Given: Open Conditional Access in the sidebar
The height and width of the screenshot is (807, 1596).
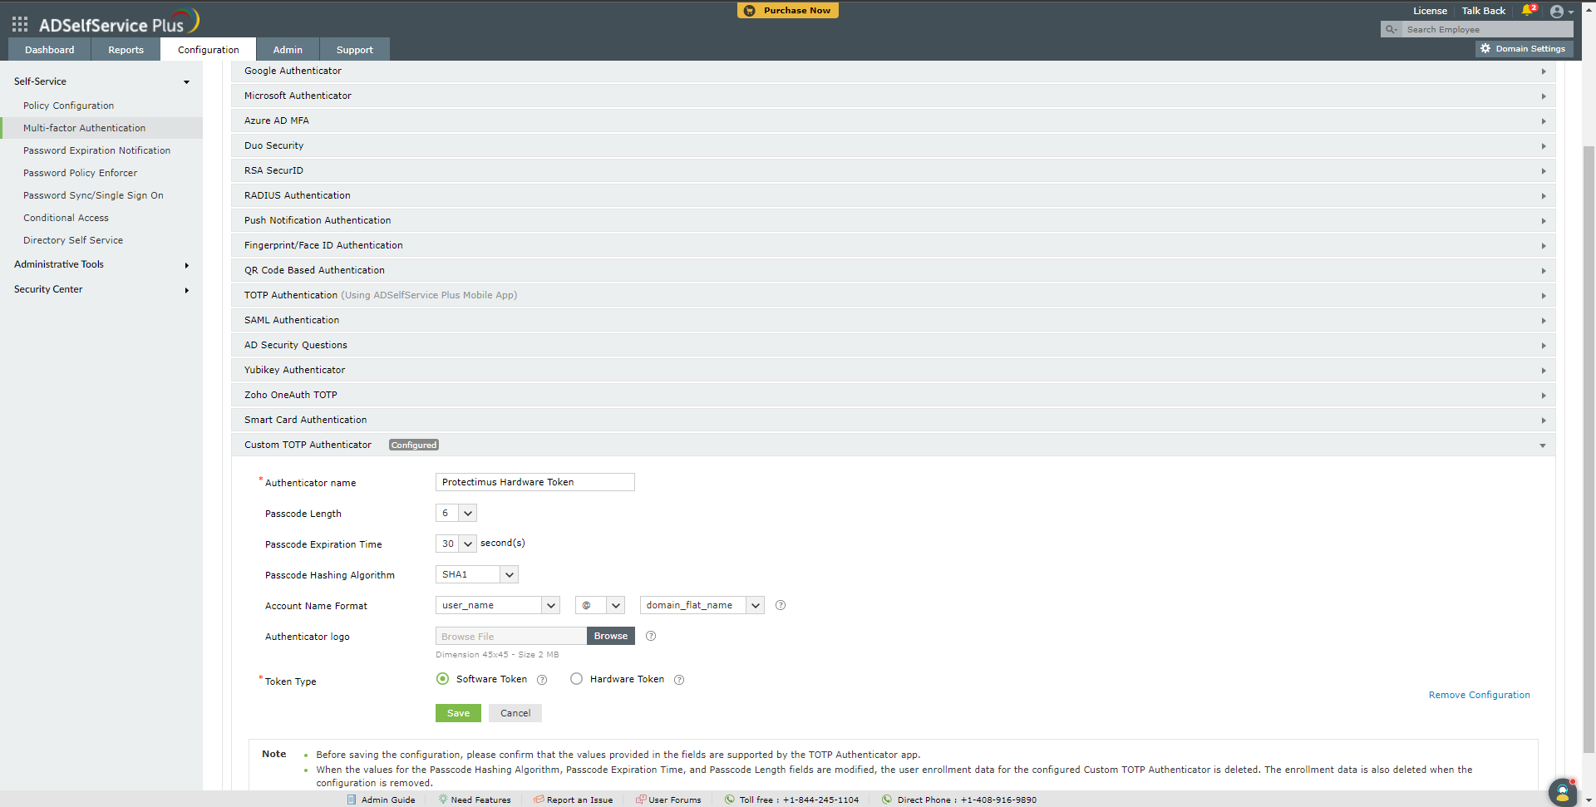Looking at the screenshot, I should tap(66, 218).
